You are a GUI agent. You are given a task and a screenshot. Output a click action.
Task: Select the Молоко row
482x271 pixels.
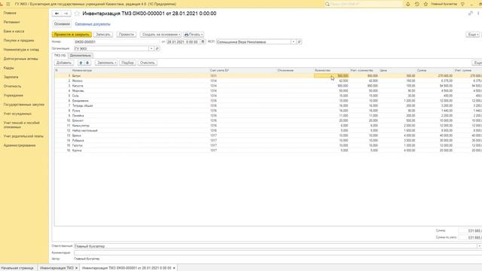(x=267, y=81)
